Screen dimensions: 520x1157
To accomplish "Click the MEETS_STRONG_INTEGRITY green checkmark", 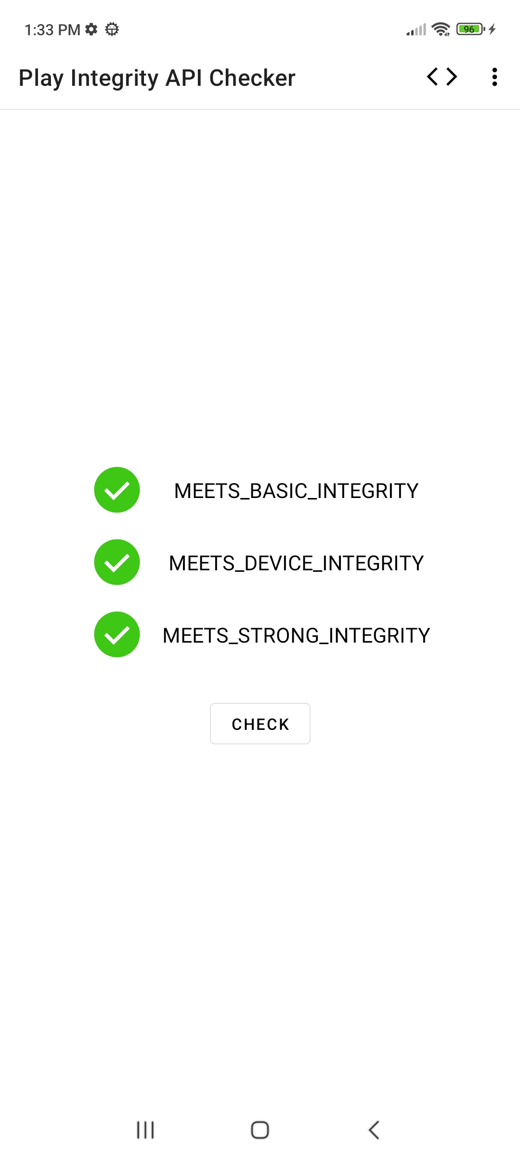I will [117, 634].
